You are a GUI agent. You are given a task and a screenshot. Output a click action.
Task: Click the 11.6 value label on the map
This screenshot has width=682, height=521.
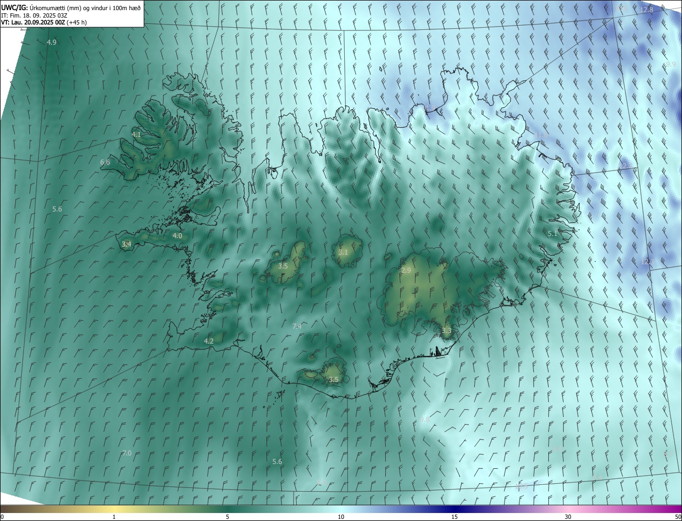(x=542, y=135)
